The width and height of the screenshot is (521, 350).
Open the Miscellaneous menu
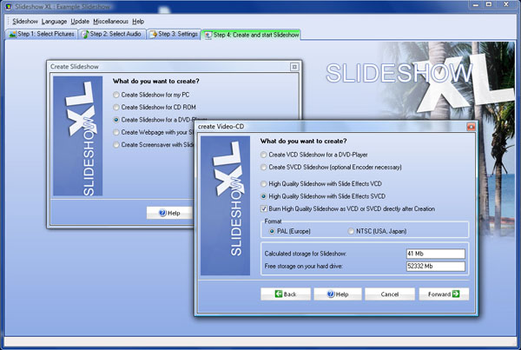[110, 22]
